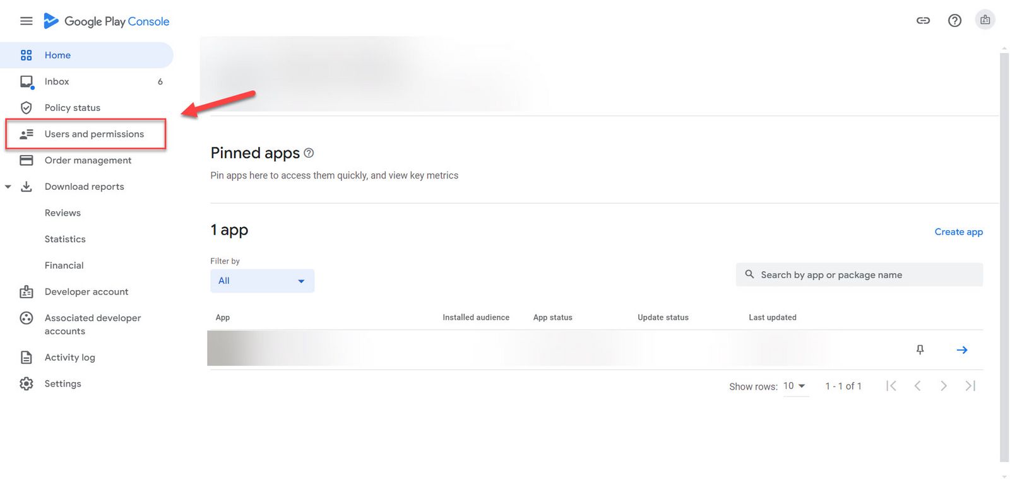Go to Inbox in sidebar

(57, 81)
